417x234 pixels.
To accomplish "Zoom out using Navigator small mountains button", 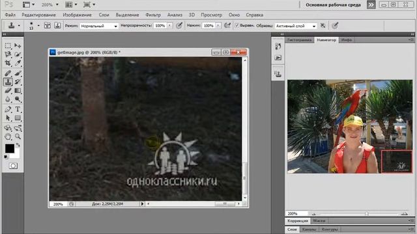I will pyautogui.click(x=314, y=214).
